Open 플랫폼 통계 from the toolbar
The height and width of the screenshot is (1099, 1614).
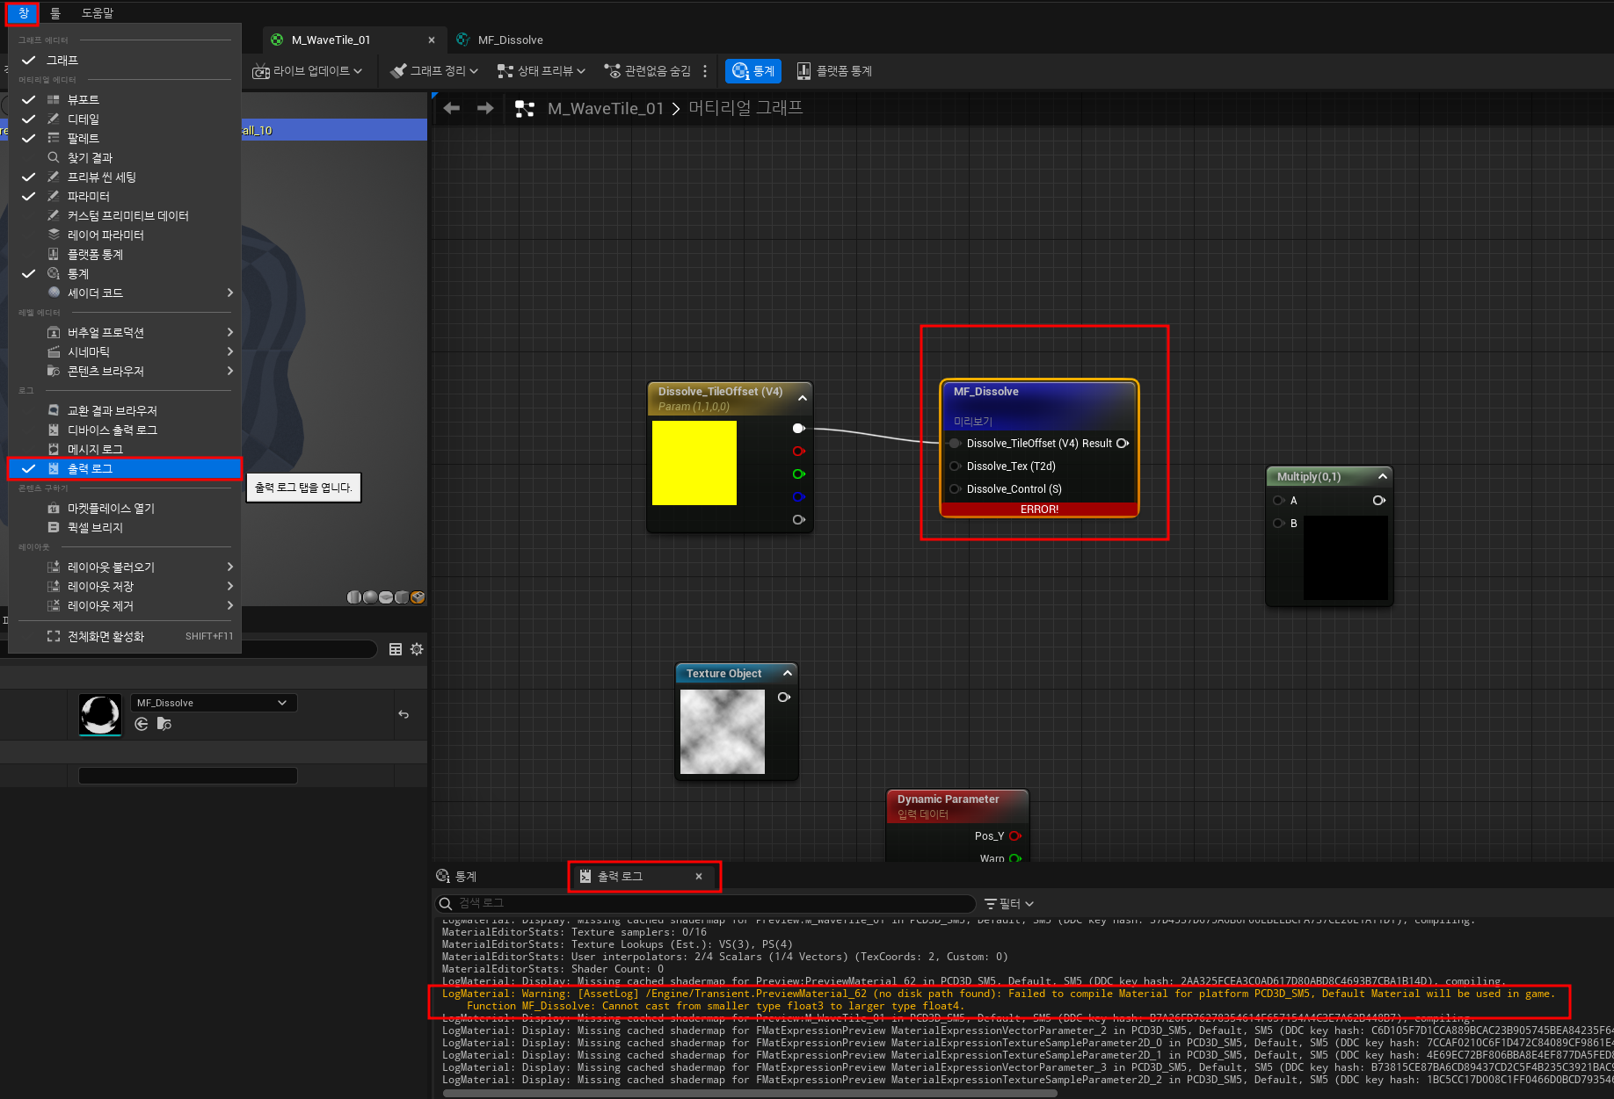(833, 71)
